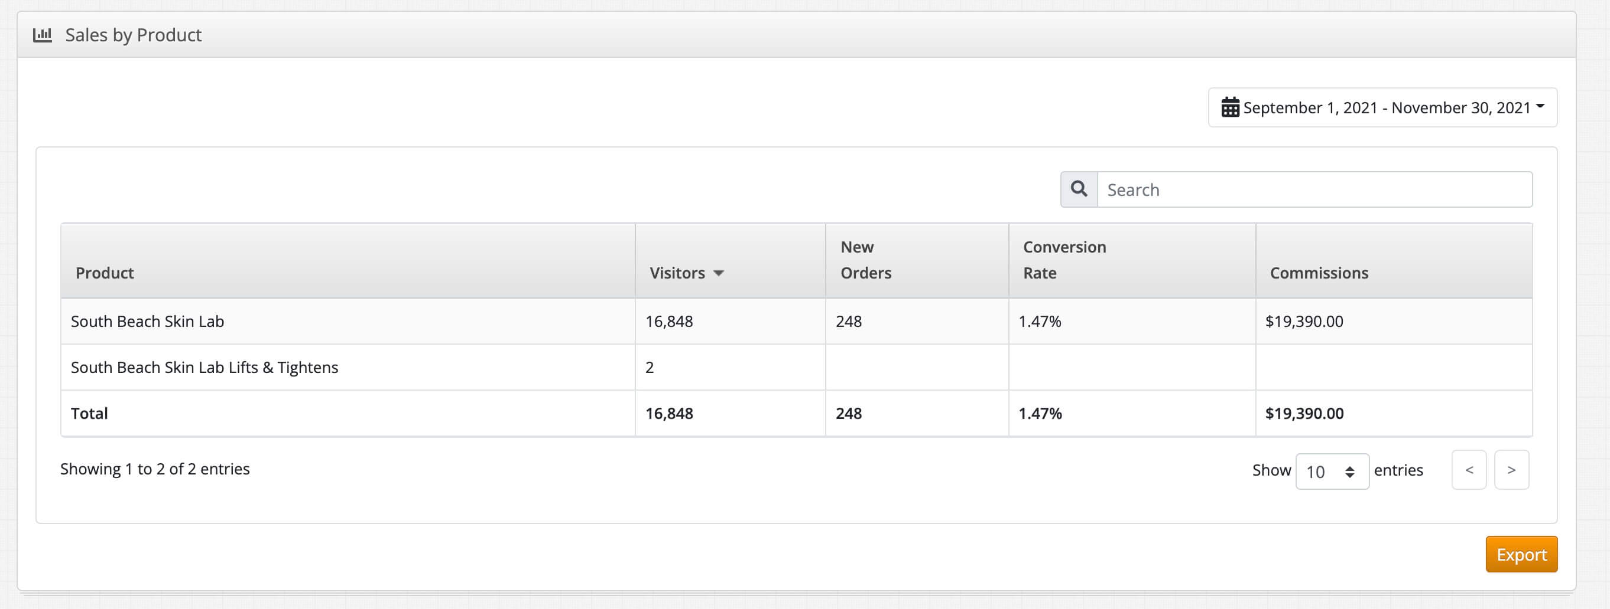Click the Visitors sort arrow icon
Viewport: 1610px width, 609px height.
pyautogui.click(x=719, y=273)
